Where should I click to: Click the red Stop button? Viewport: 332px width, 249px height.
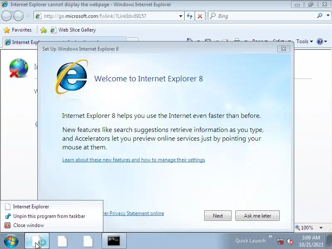coord(200,16)
